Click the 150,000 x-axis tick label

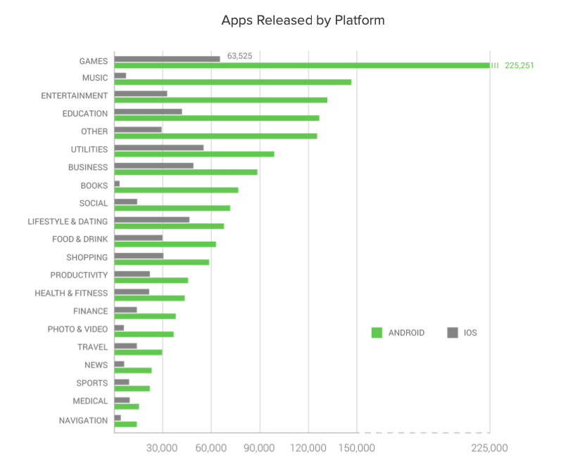[357, 448]
